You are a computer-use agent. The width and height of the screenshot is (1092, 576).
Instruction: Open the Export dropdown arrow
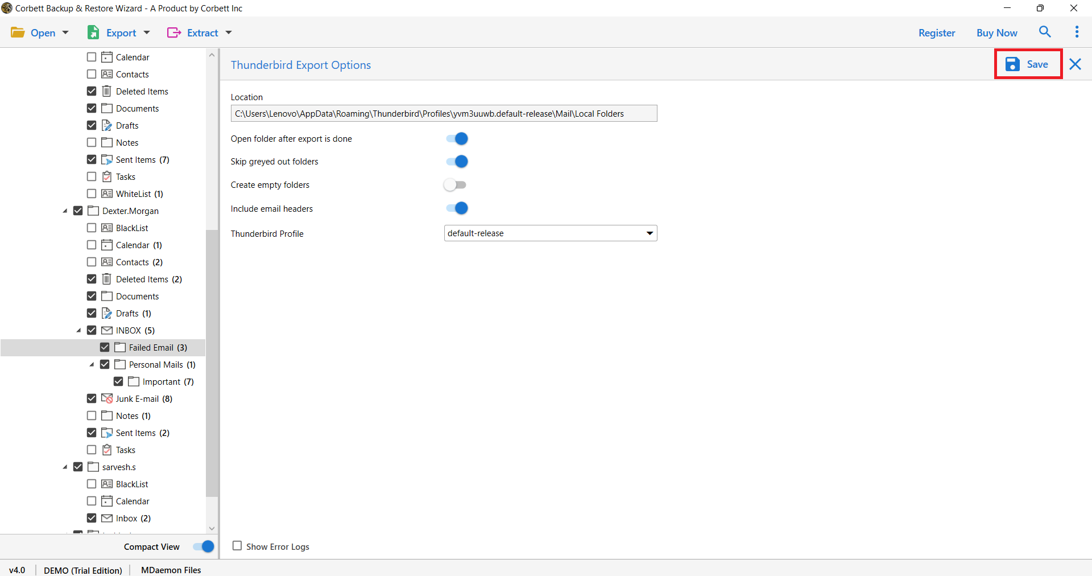tap(147, 33)
